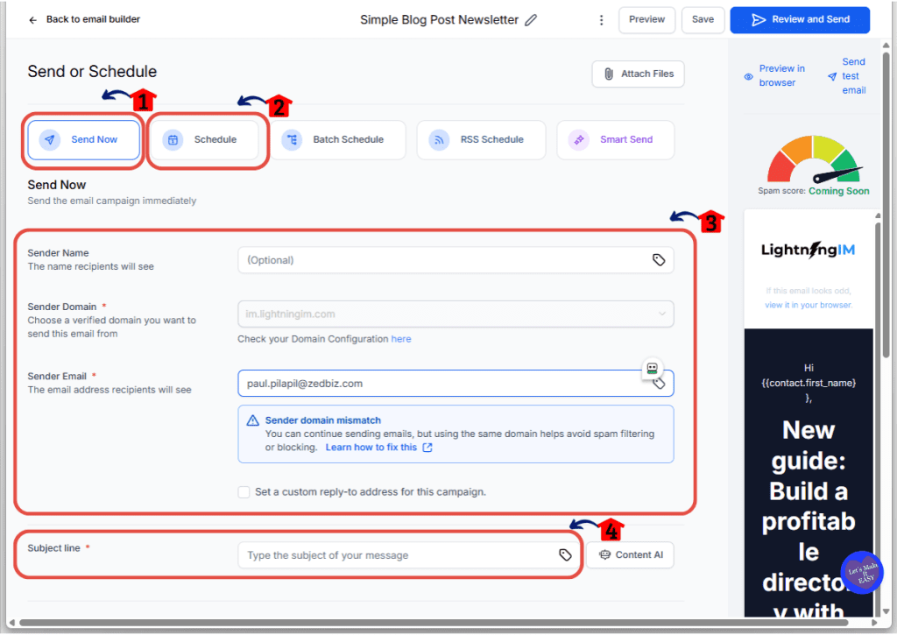This screenshot has height=635, width=897.
Task: Click the spam score gauge meter
Action: click(814, 160)
